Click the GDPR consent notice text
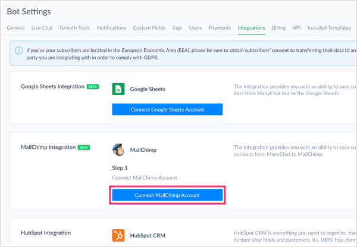The image size is (357, 247). click(191, 54)
